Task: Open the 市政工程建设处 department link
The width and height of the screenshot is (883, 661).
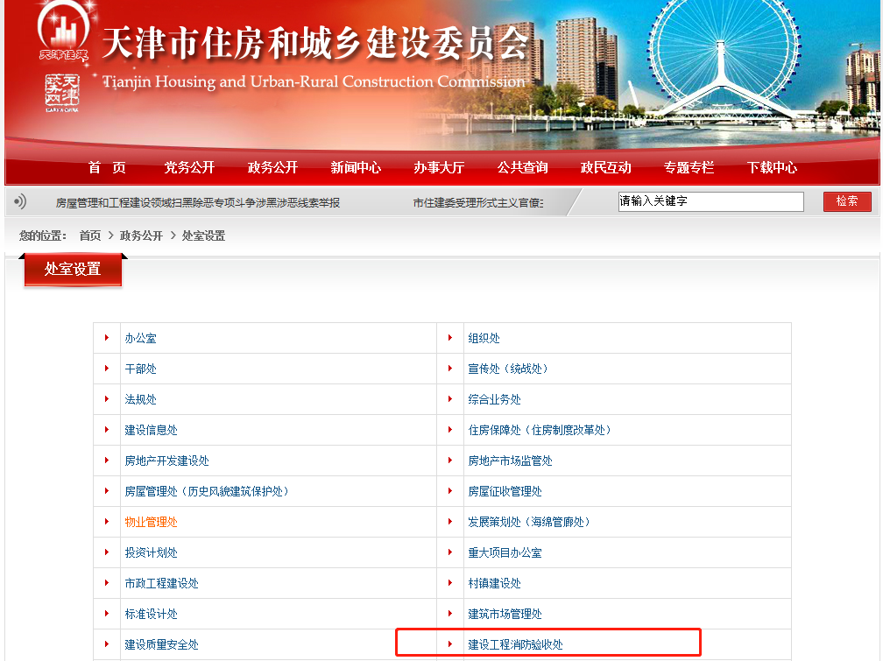Action: pyautogui.click(x=161, y=583)
